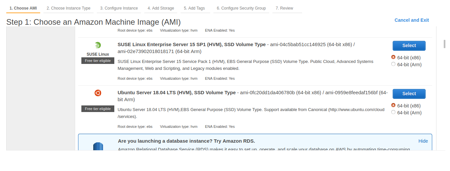
Task: Click the SUSE Linux Enterprise Server 15 SP1 title
Action: [x=191, y=44]
